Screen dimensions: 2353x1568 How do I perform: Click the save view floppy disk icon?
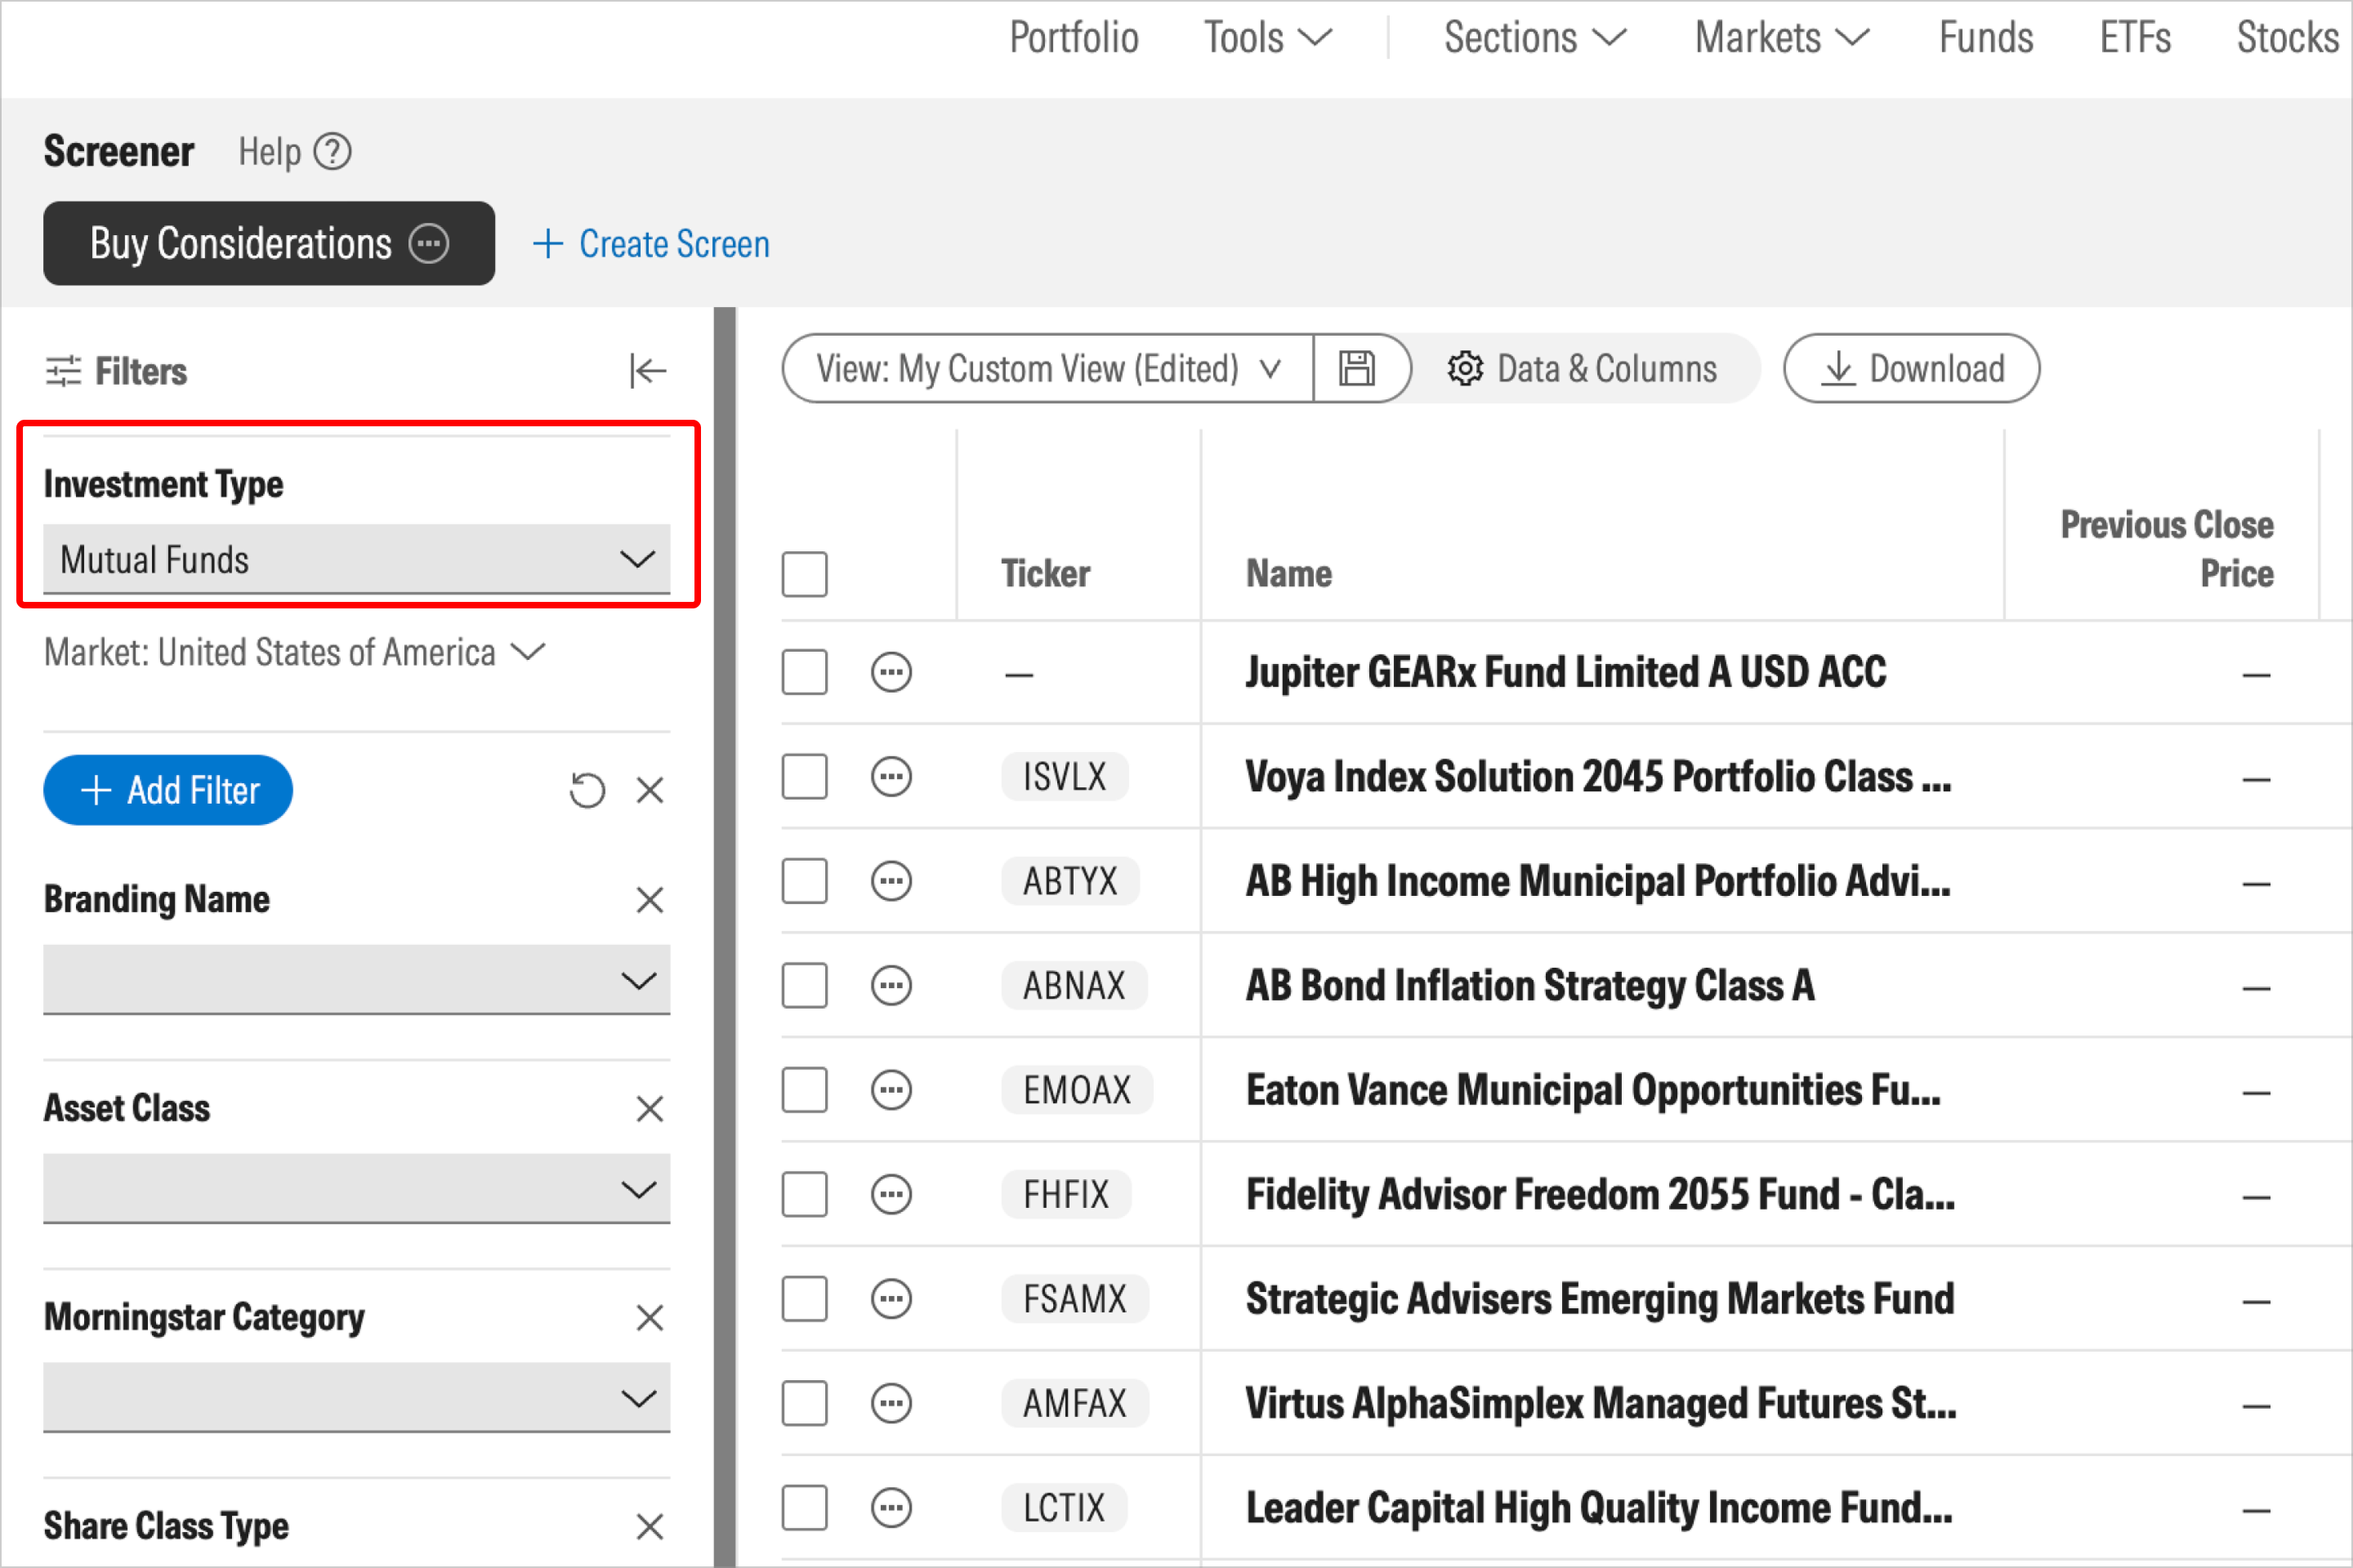[x=1358, y=368]
